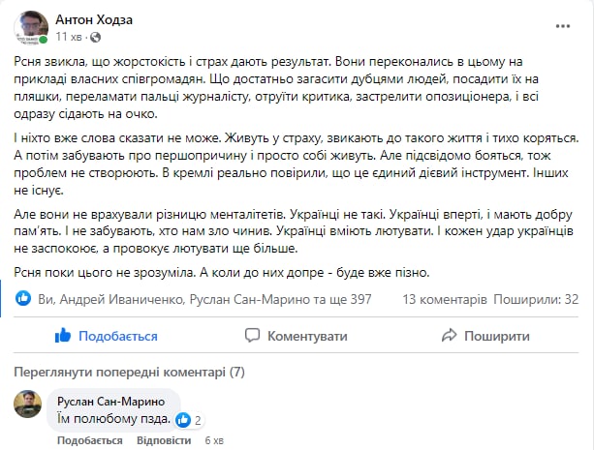Click the thumbs-up icon on the post's action bar
Image resolution: width=594 pixels, height=450 pixels.
[x=63, y=336]
